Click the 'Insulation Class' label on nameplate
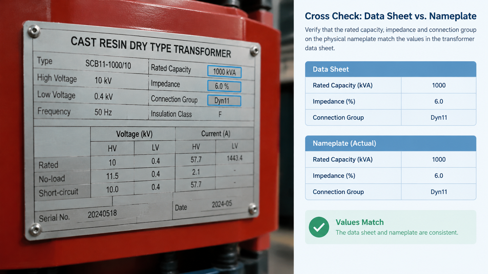 [x=171, y=114]
